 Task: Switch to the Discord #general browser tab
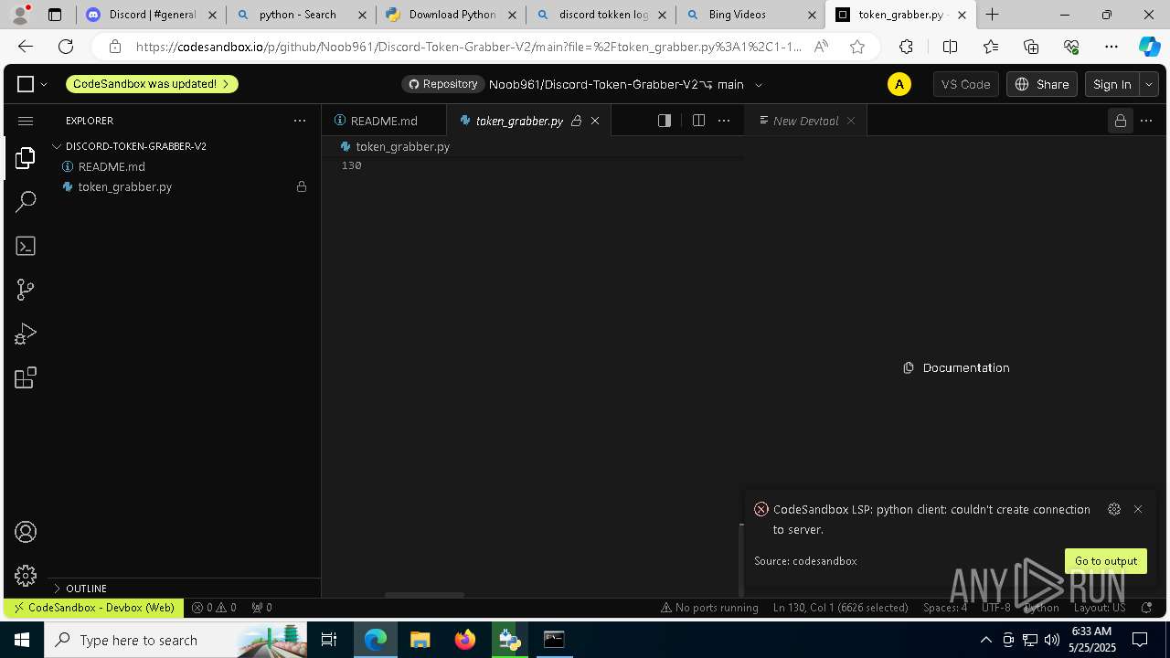[x=151, y=15]
